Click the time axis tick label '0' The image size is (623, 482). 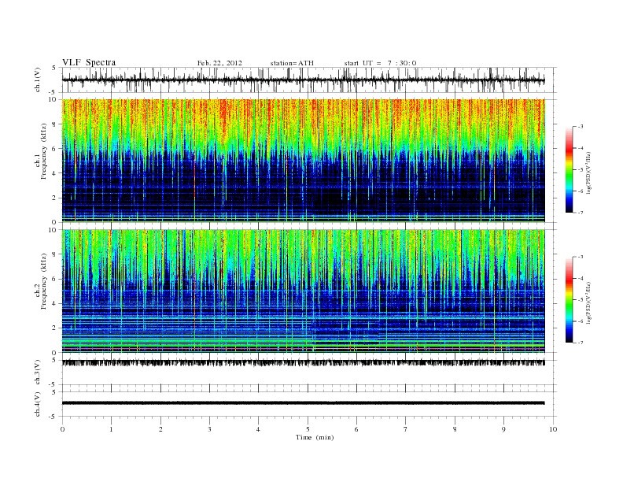point(62,429)
